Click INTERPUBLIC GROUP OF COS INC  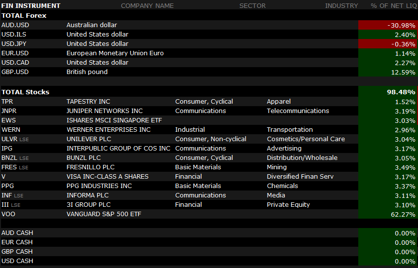(x=118, y=149)
